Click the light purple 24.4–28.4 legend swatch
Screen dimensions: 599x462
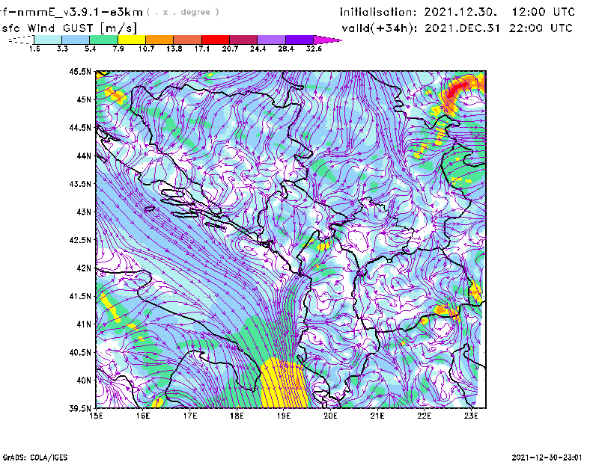pos(272,40)
